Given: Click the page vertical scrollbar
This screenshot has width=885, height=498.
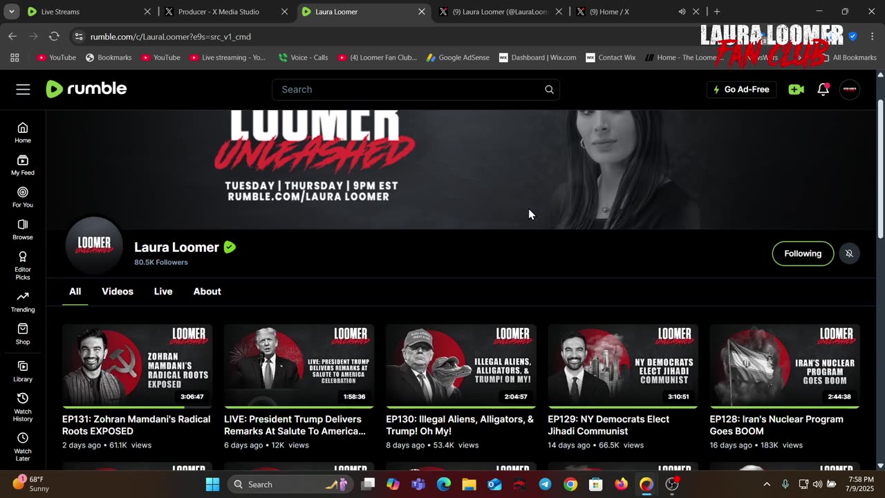Looking at the screenshot, I should [x=880, y=169].
